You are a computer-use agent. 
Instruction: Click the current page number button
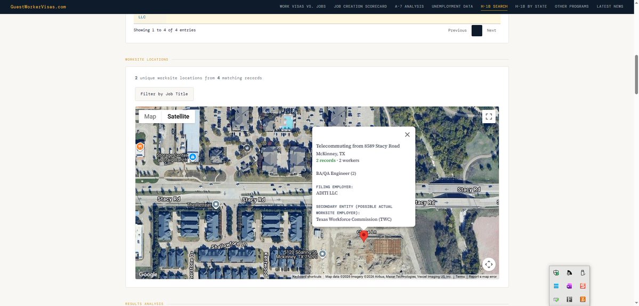click(477, 30)
